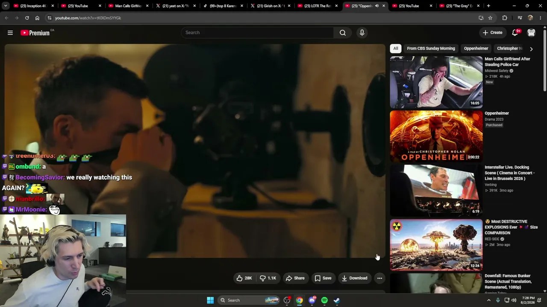Click the Man Calls Girlfriend thumbnail
547x307 pixels.
436,82
